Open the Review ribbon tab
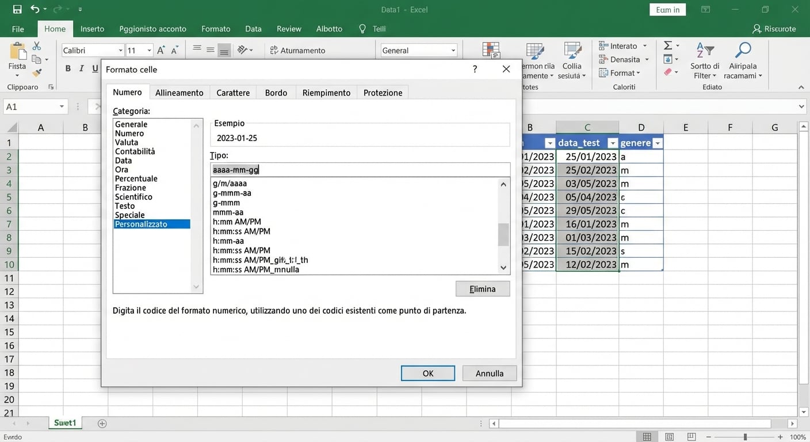This screenshot has width=810, height=442. 289,29
